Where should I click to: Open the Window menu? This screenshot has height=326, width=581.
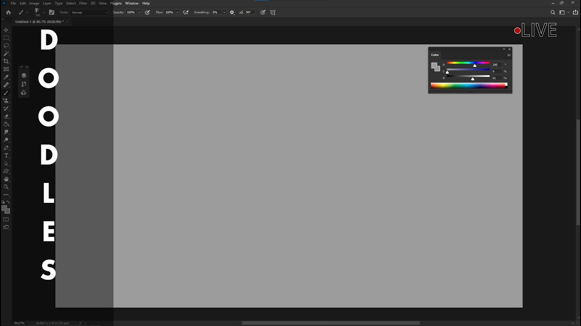pos(132,3)
